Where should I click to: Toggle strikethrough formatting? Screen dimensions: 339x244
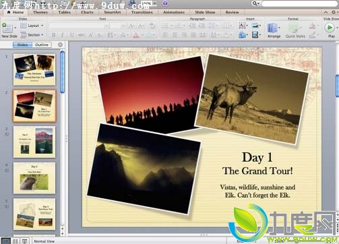point(81,35)
